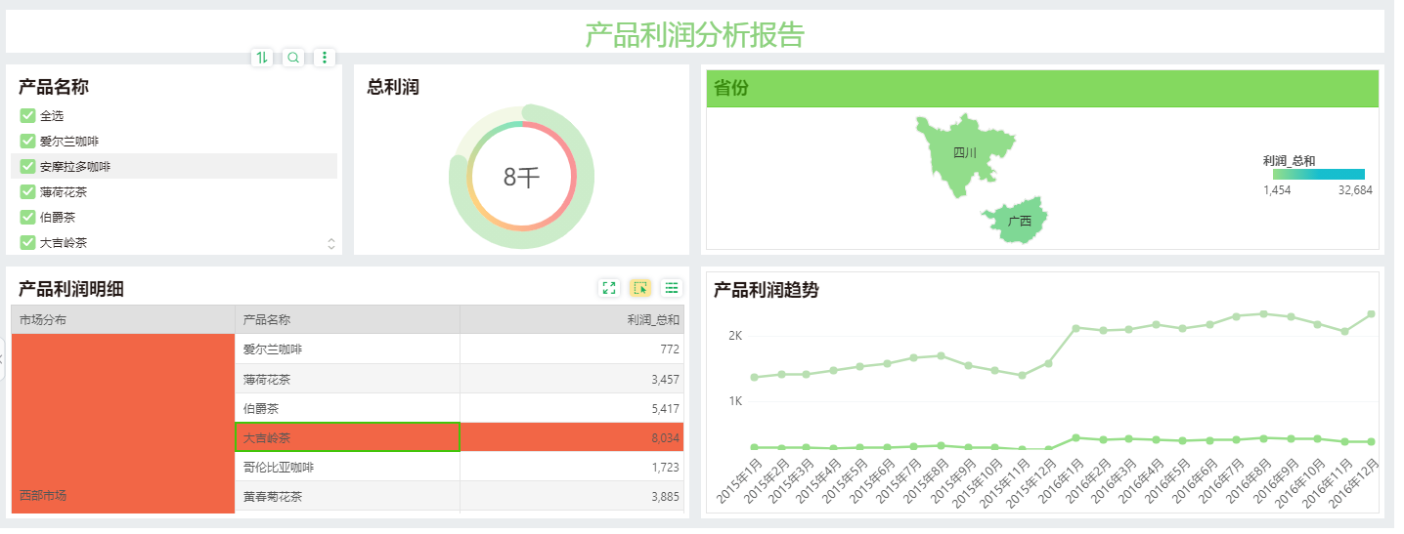Viewport: 1404px width, 534px height.
Task: Toggle the 爱尔兰咖啡 checkbox
Action: (x=27, y=142)
